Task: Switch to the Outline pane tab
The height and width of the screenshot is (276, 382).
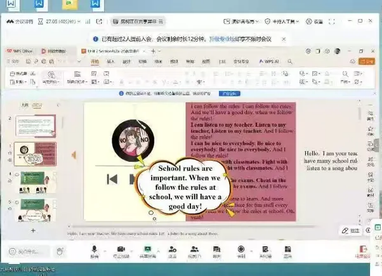Action: 25,105
